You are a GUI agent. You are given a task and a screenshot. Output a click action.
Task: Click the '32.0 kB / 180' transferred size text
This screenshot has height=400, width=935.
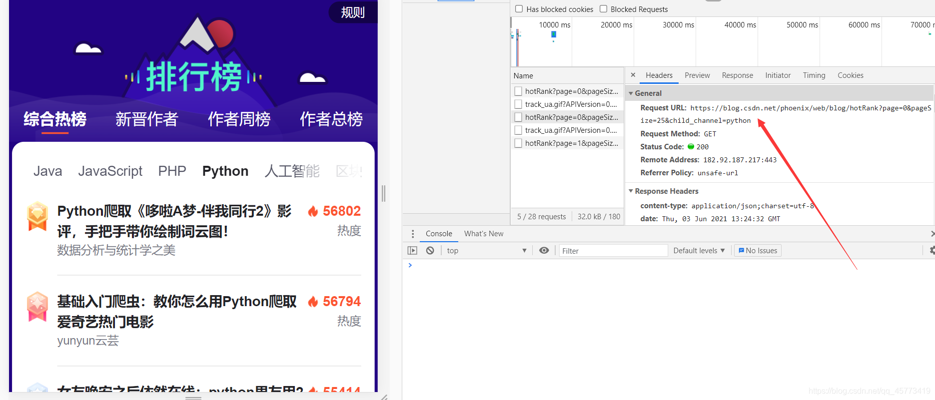coord(599,217)
